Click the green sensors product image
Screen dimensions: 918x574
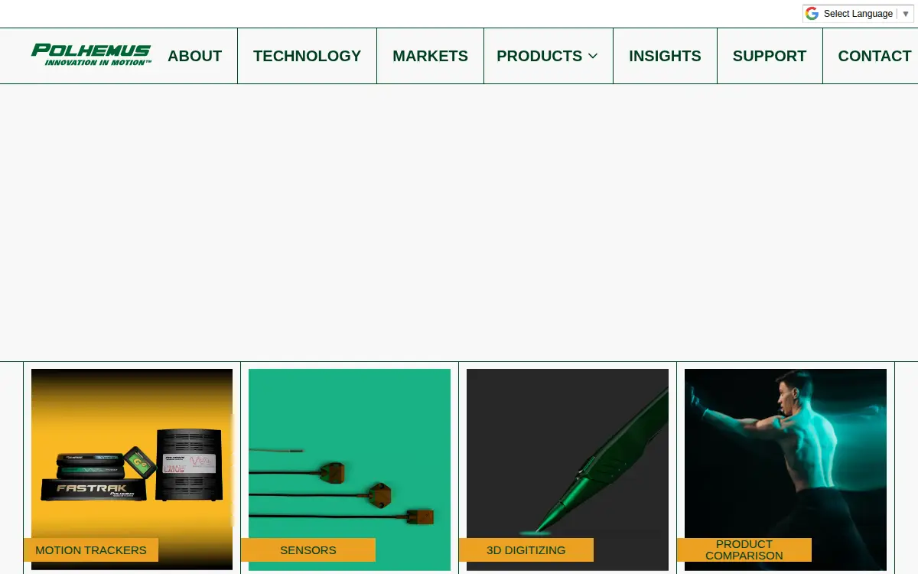click(x=350, y=469)
